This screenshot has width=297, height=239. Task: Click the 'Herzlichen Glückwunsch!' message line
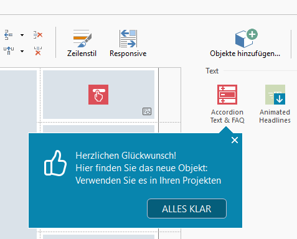[126, 156]
